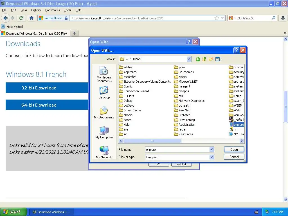The height and width of the screenshot is (216, 288).
Task: Select the NOTEPAD program file
Action: click(x=237, y=134)
